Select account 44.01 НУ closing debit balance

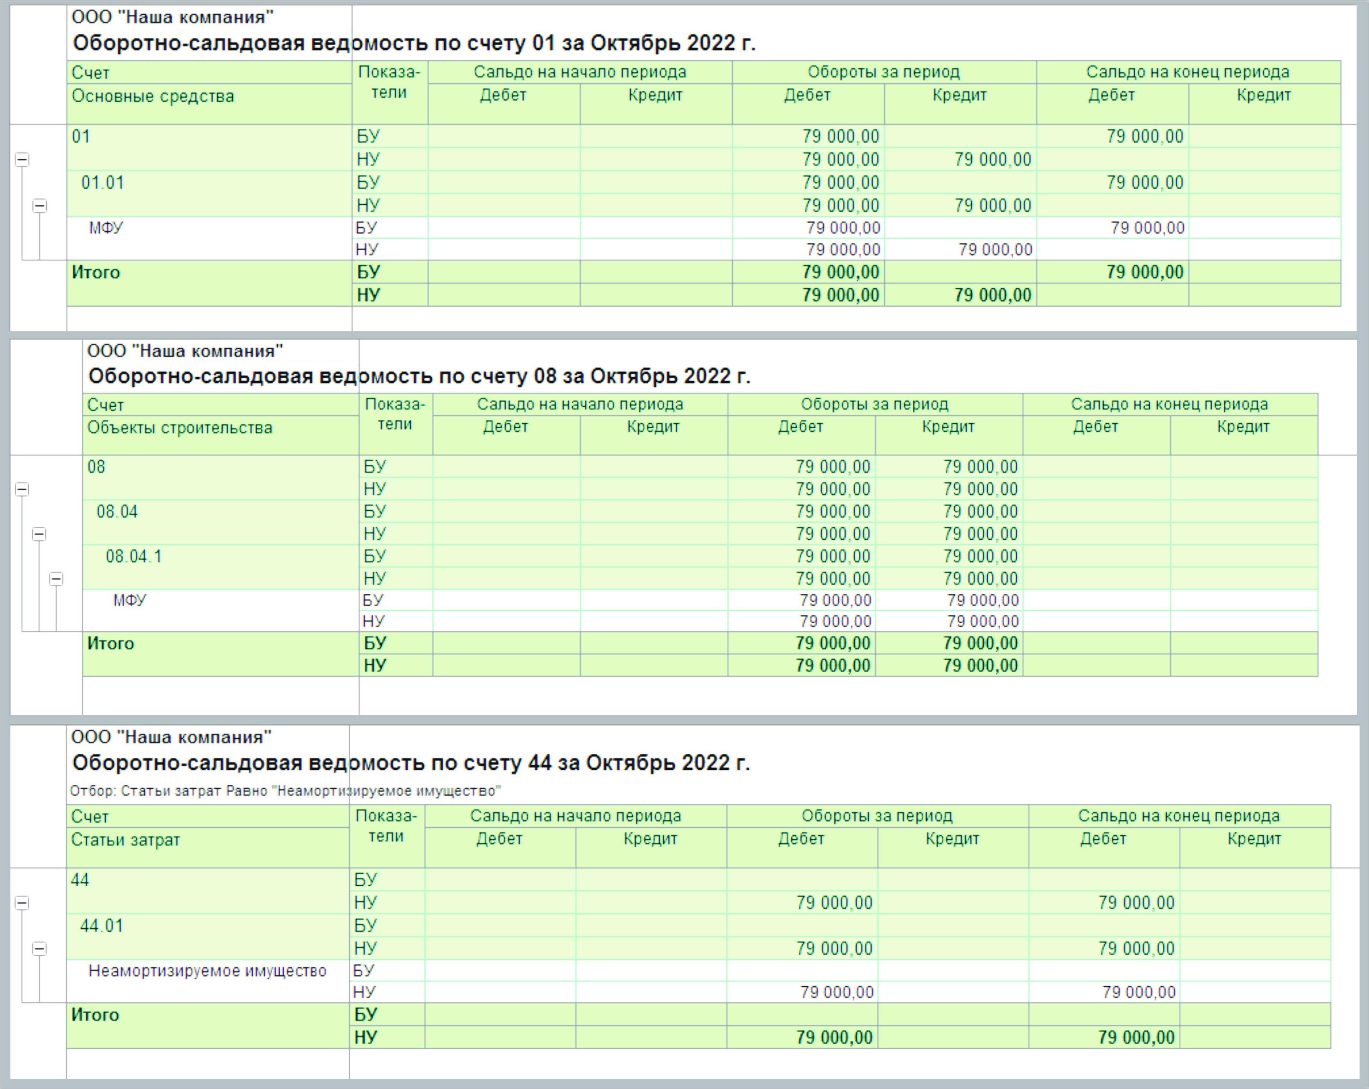point(1104,949)
